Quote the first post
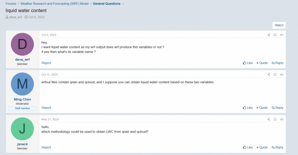Screen dimensions: 298x155 262,63
